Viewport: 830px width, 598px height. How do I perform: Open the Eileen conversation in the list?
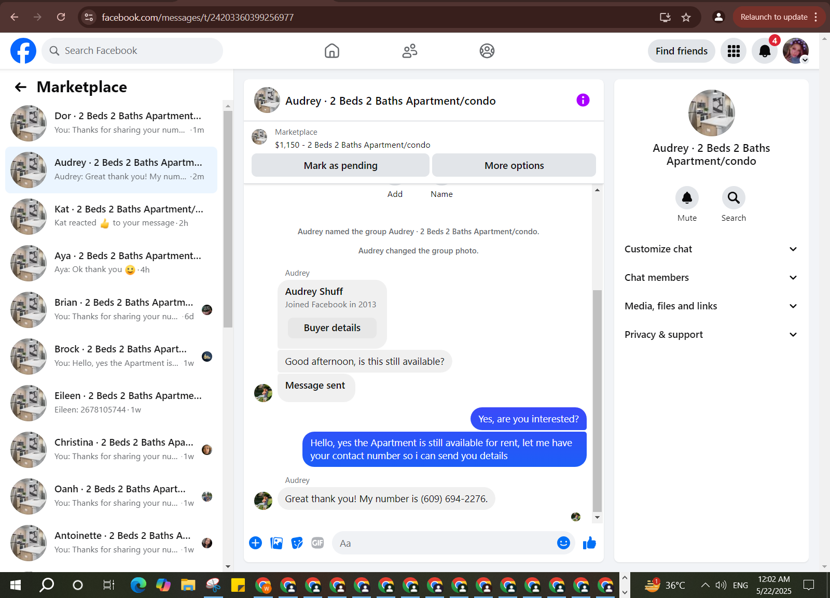[111, 403]
